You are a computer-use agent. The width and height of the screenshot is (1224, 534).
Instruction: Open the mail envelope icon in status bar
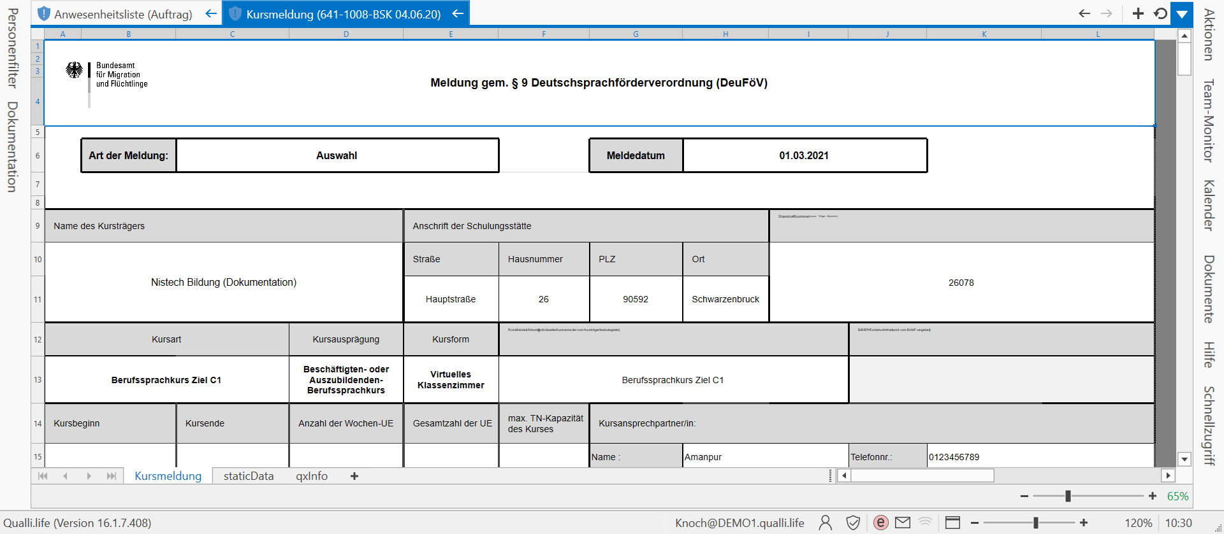pos(903,523)
